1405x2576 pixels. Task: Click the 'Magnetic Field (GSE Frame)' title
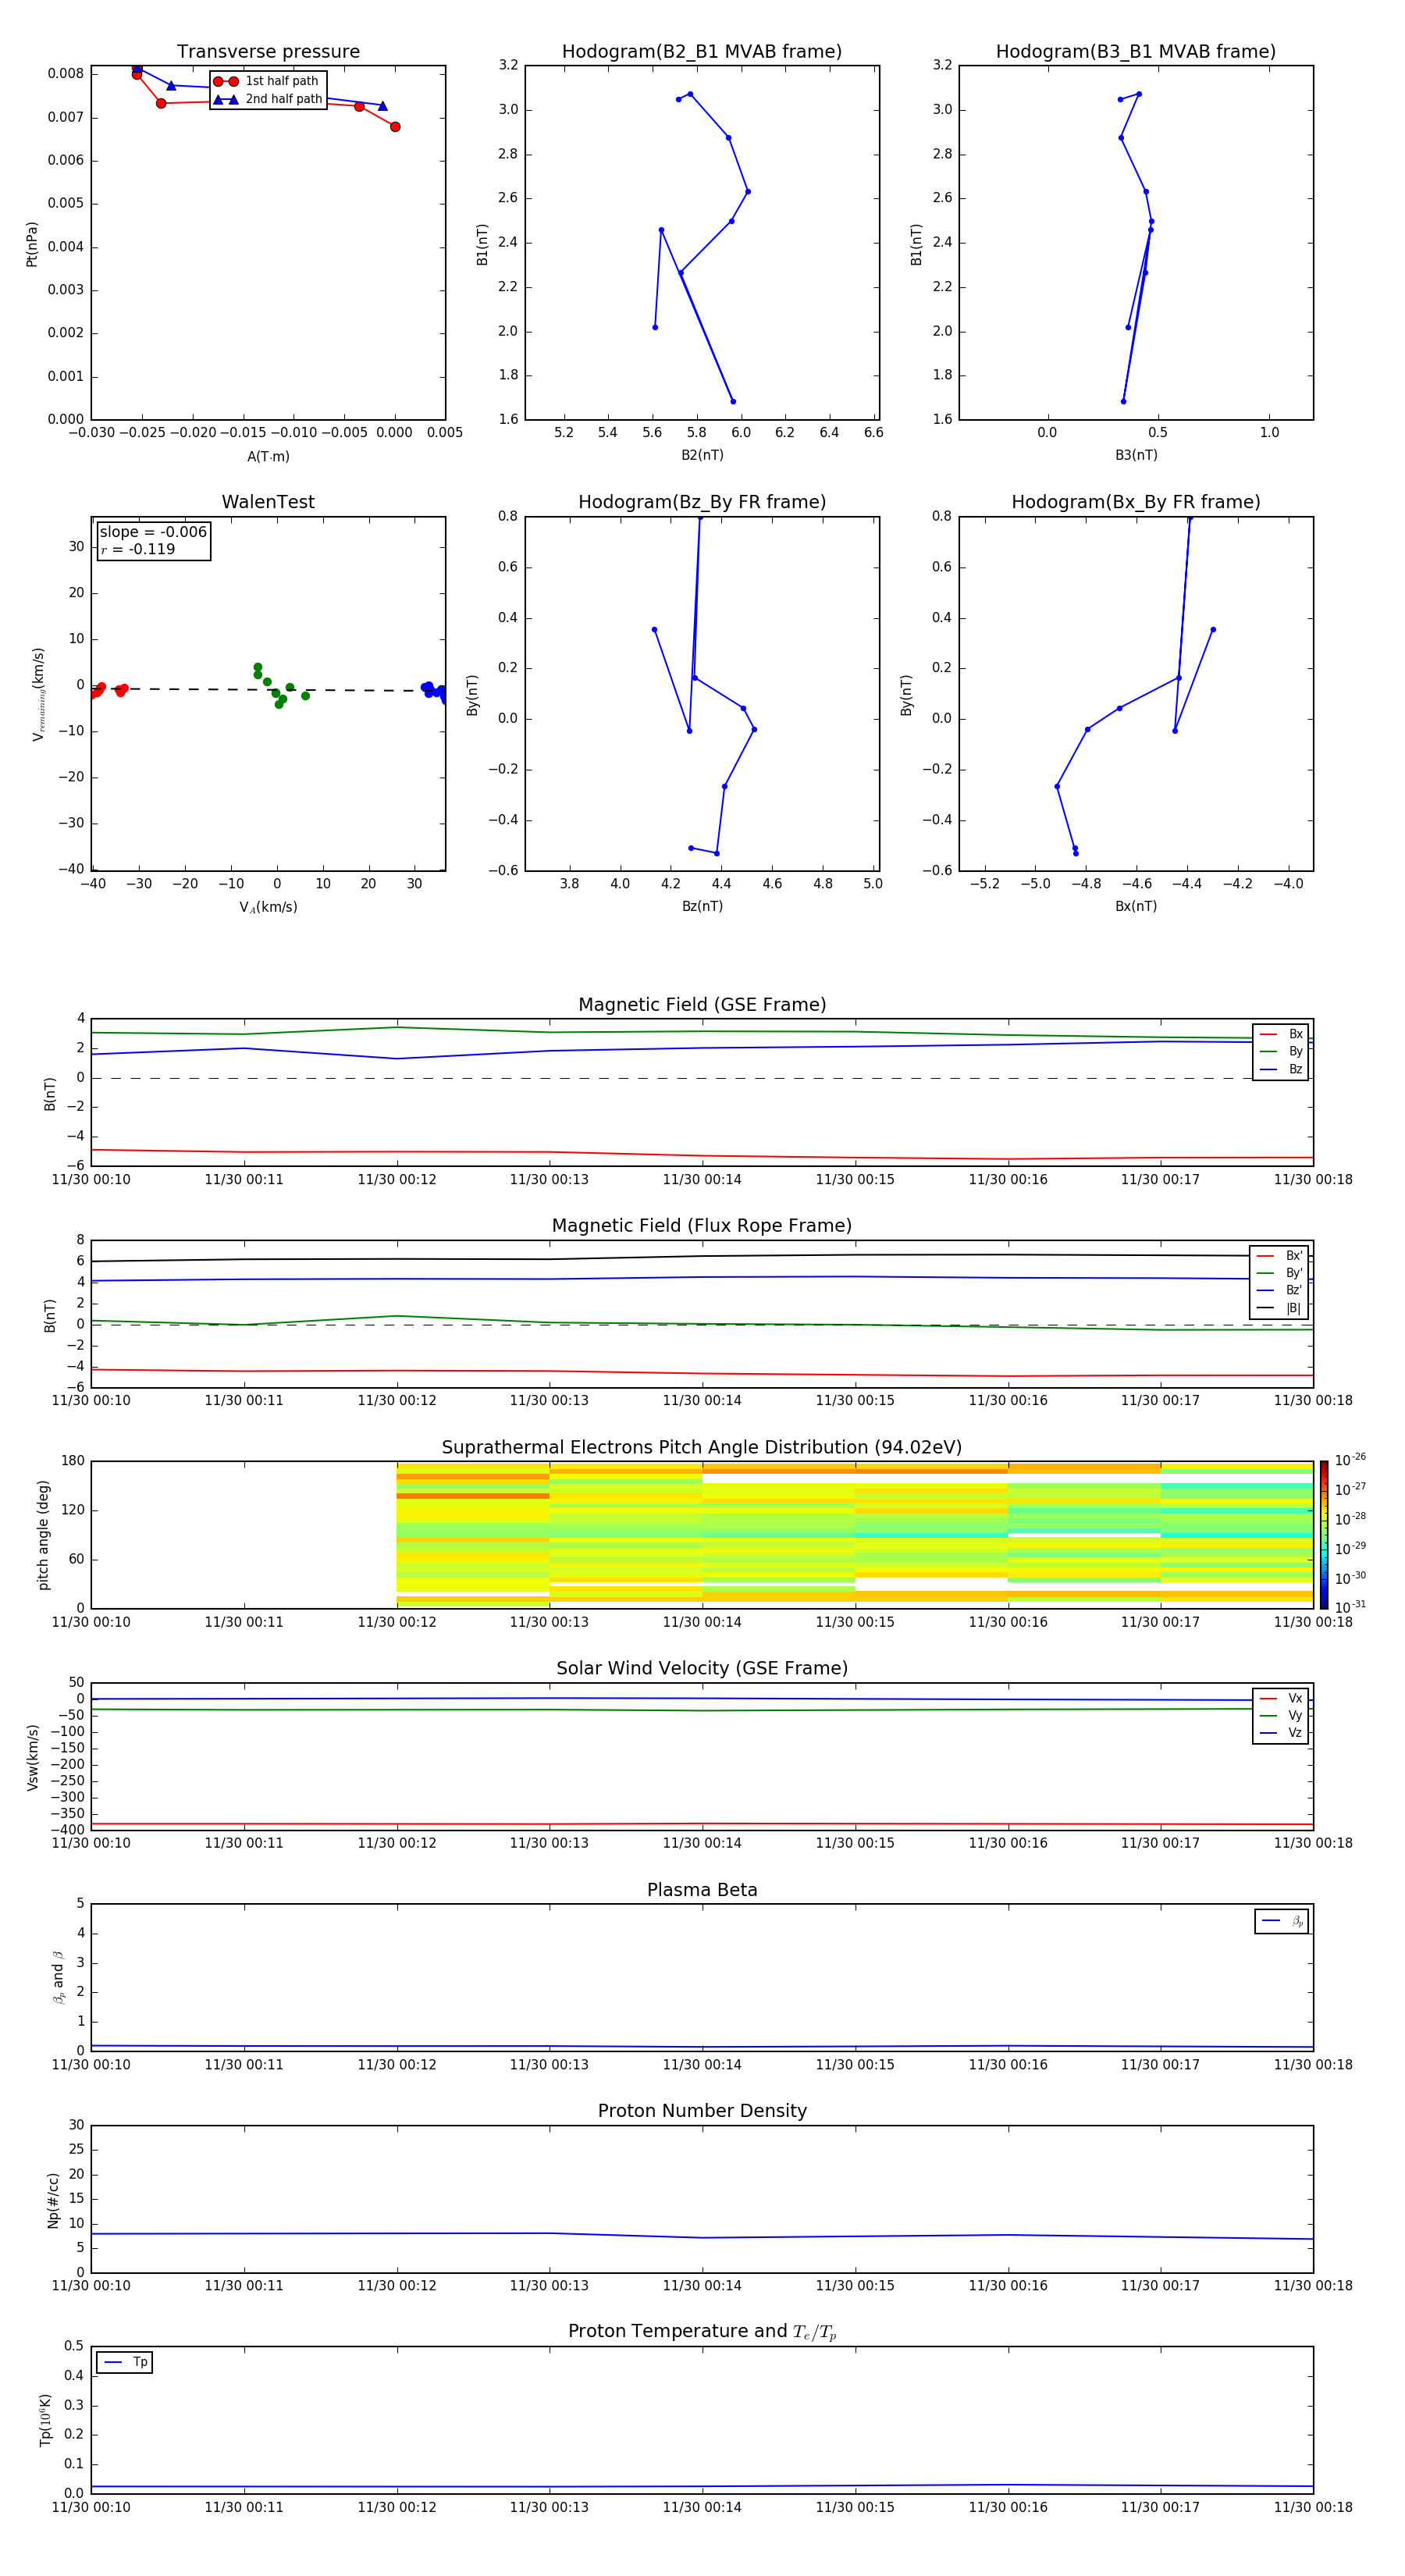pyautogui.click(x=702, y=1005)
